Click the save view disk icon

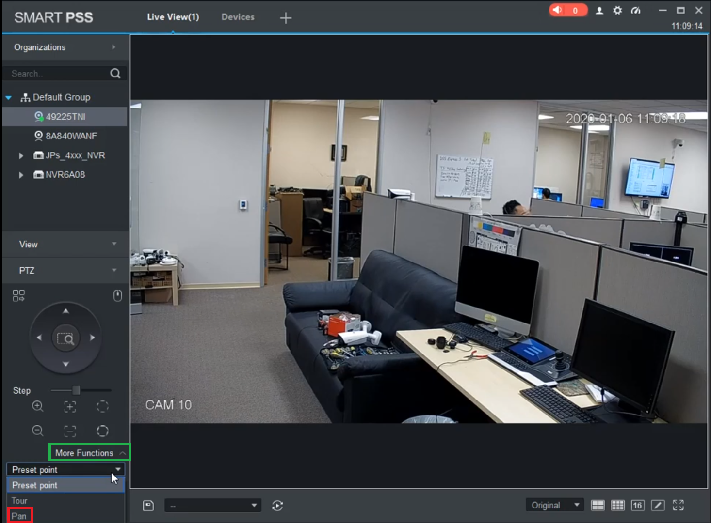[x=148, y=506]
